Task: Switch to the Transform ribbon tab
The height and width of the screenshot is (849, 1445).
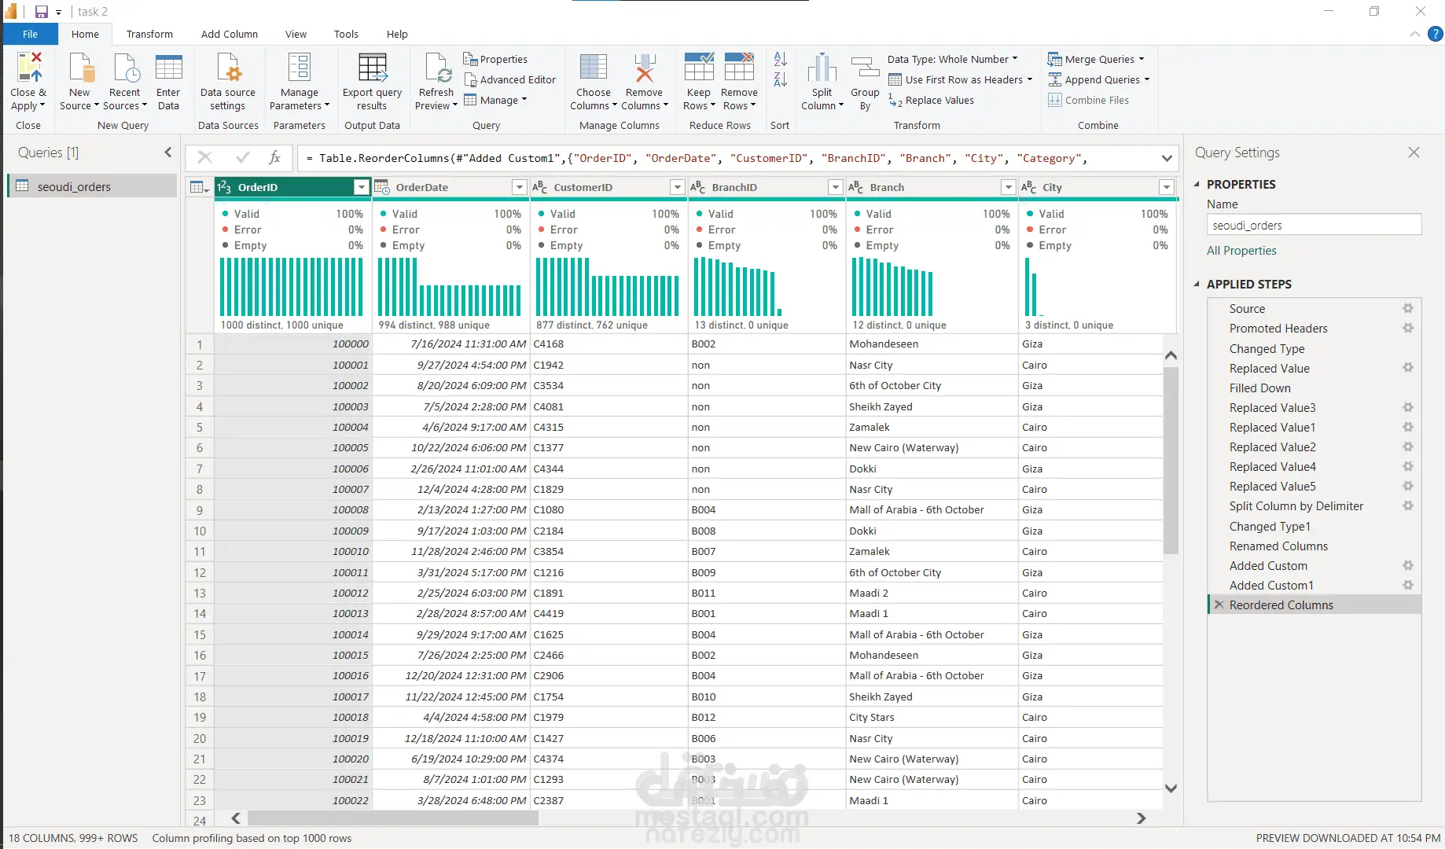Action: pyautogui.click(x=149, y=34)
